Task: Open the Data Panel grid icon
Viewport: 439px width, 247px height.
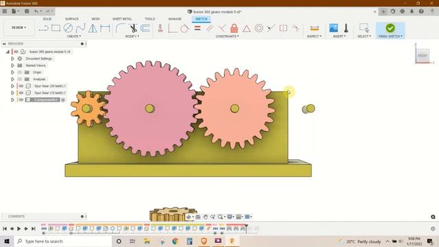Action: [5, 11]
